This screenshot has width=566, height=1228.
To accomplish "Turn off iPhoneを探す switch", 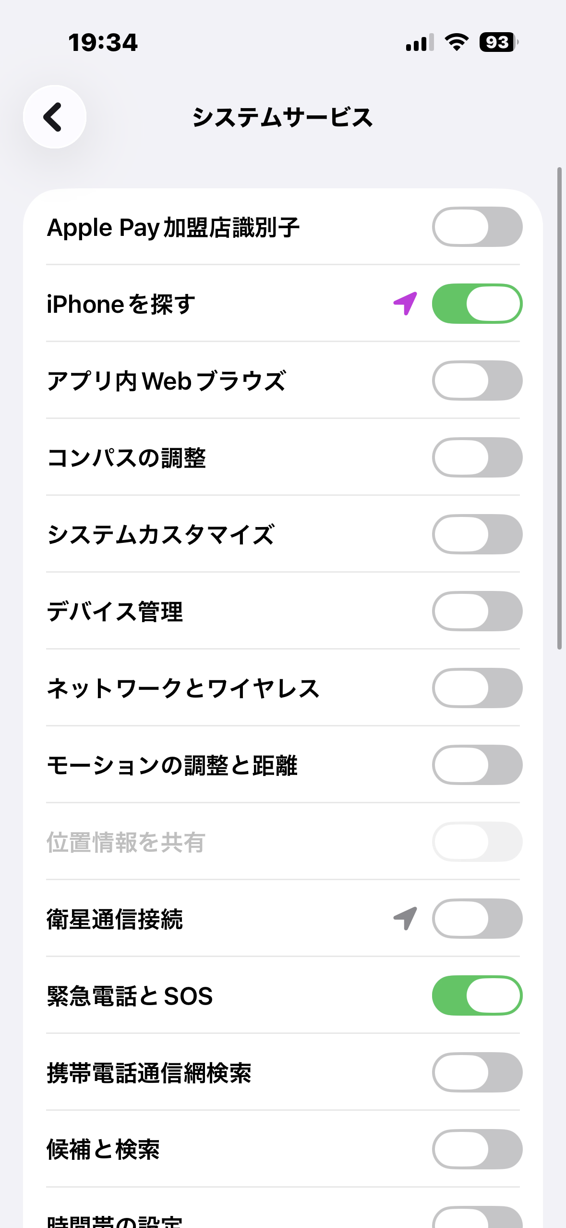I will (x=477, y=304).
